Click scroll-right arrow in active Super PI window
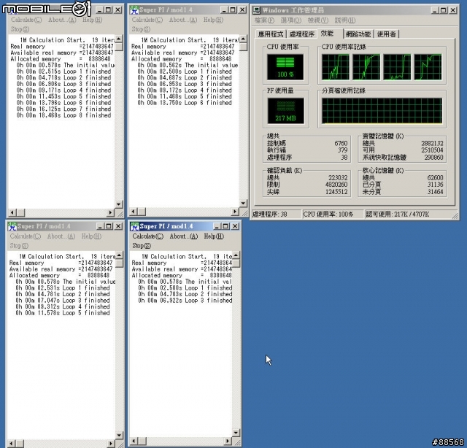The width and height of the screenshot is (467, 448). [228, 441]
